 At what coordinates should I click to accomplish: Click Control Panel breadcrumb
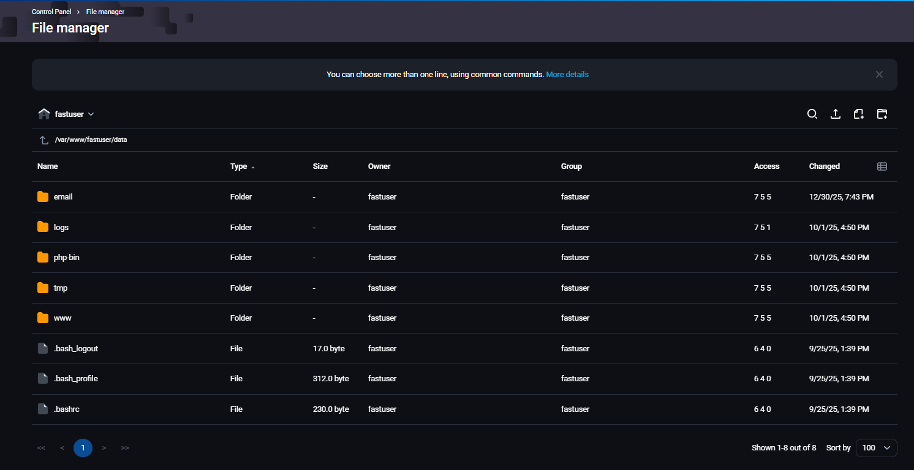[x=51, y=12]
